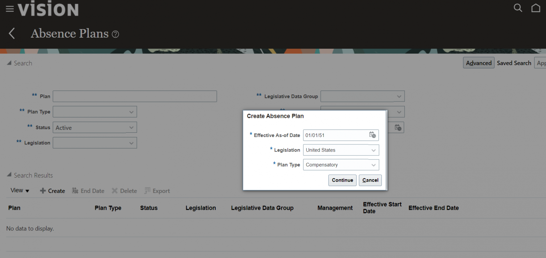Click the search magnifier icon

pos(518,8)
